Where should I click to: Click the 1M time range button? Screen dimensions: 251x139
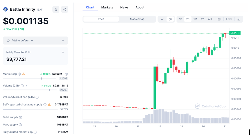pyautogui.click(x=195, y=19)
